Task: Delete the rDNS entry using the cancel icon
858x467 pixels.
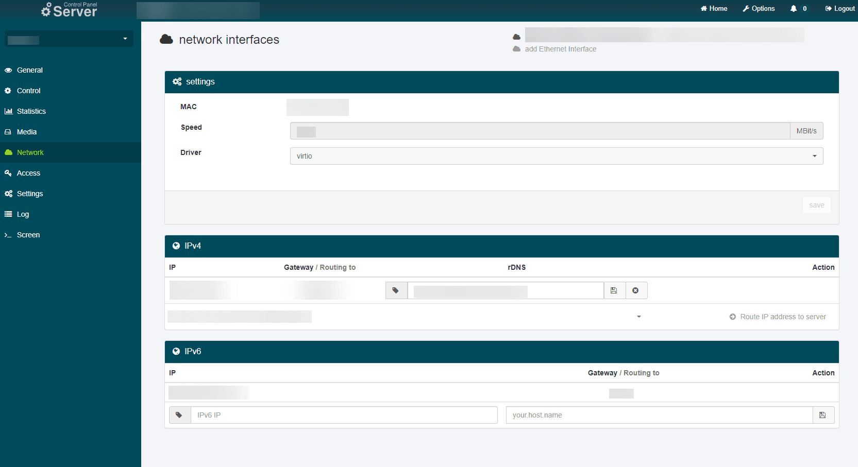Action: point(636,290)
